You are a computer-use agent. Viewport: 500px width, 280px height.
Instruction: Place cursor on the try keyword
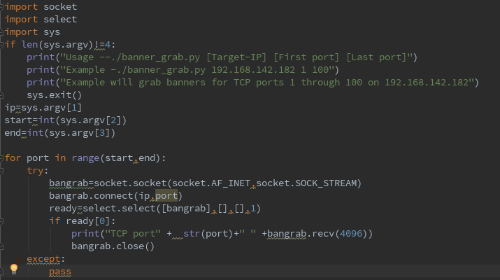click(38, 171)
